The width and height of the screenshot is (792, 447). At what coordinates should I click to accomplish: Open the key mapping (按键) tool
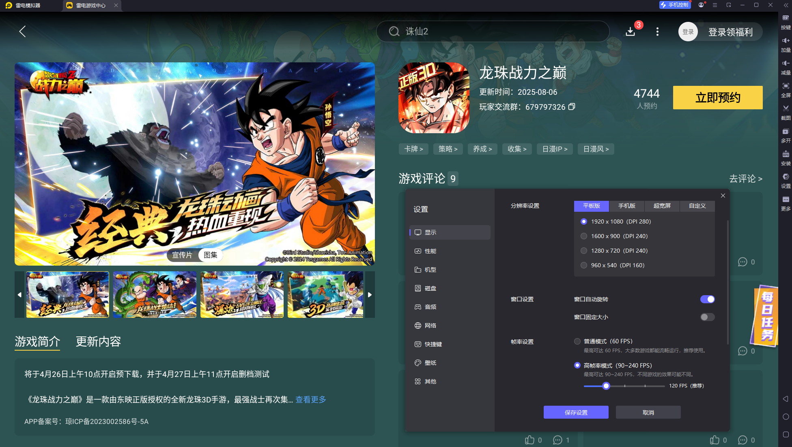pyautogui.click(x=786, y=21)
